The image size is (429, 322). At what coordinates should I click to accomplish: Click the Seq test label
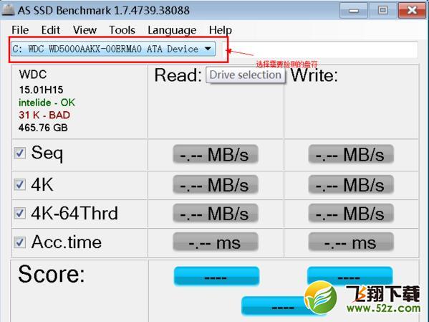click(47, 153)
